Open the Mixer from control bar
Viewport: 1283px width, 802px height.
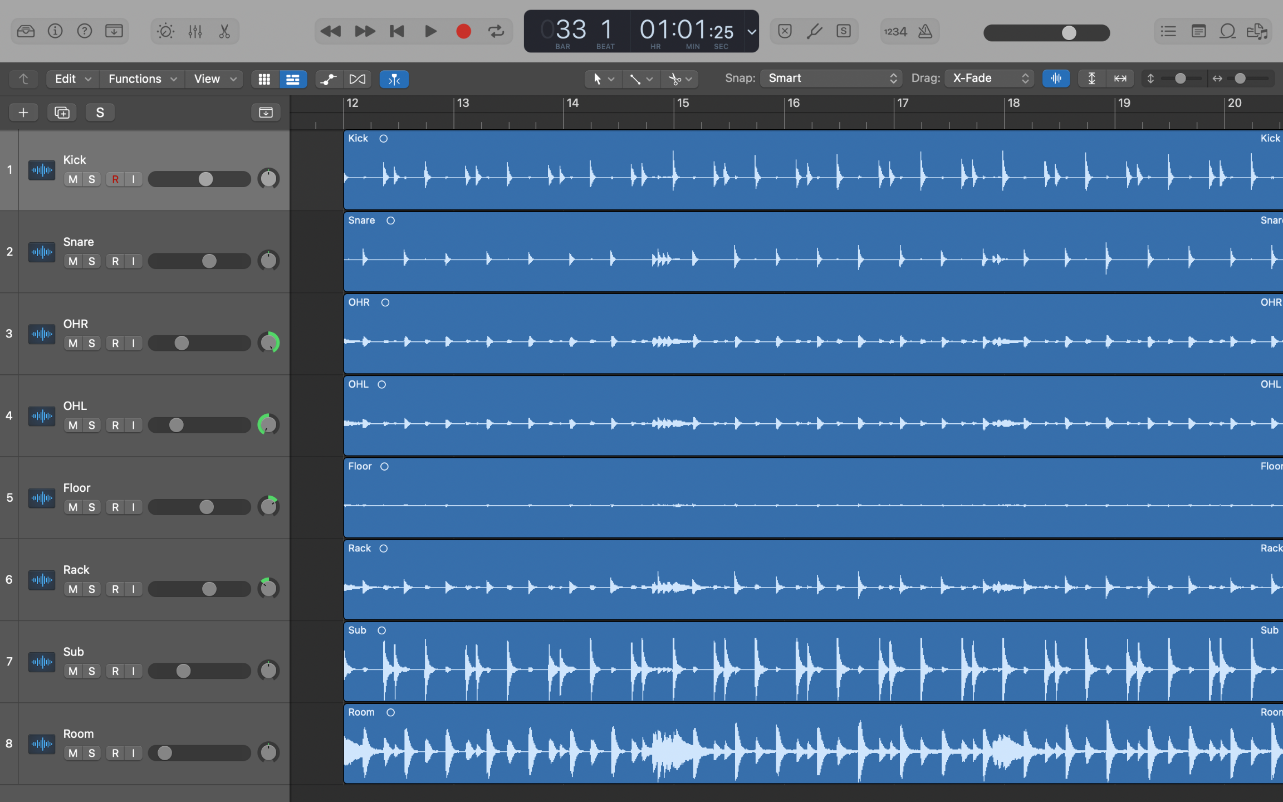[x=195, y=31]
